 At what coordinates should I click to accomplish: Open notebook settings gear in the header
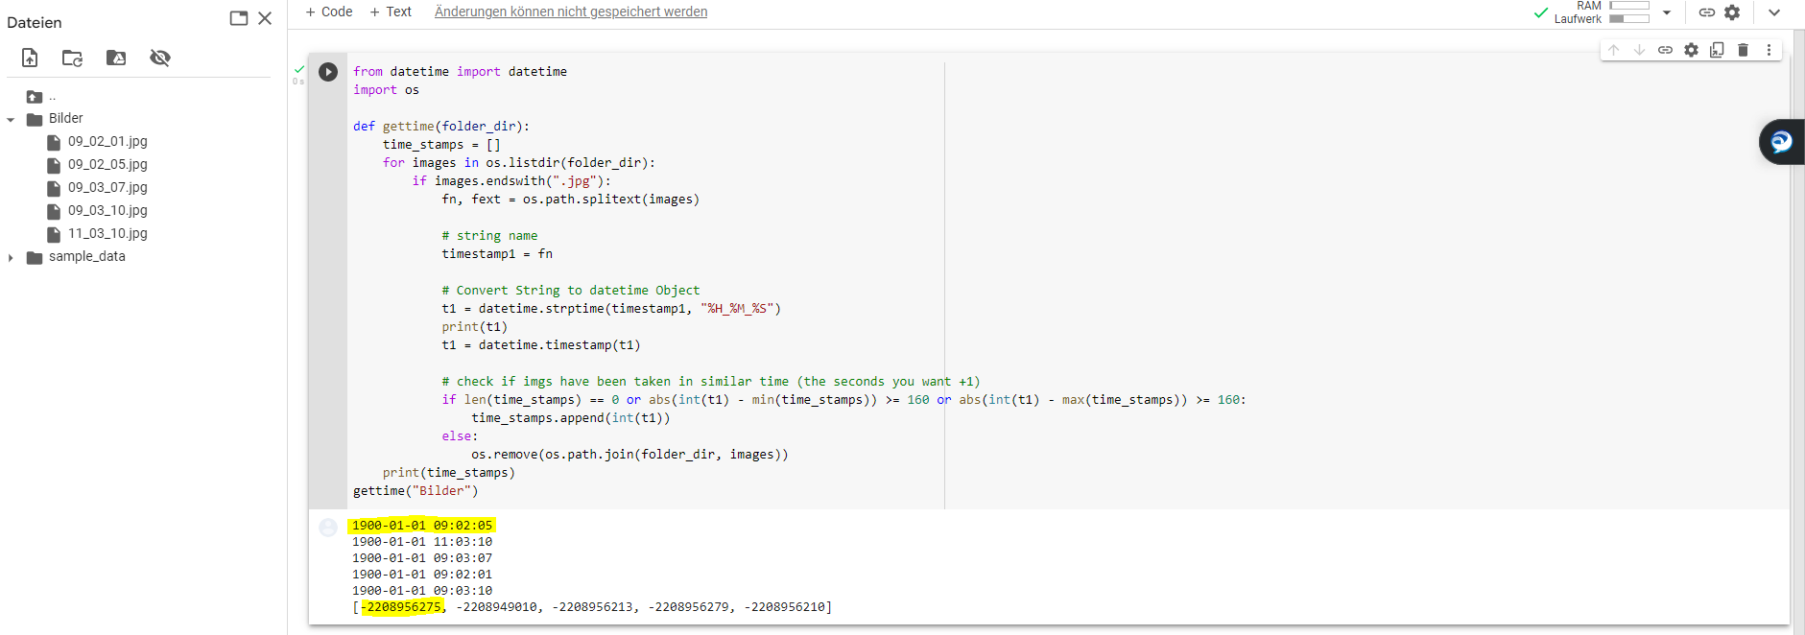[x=1732, y=12]
